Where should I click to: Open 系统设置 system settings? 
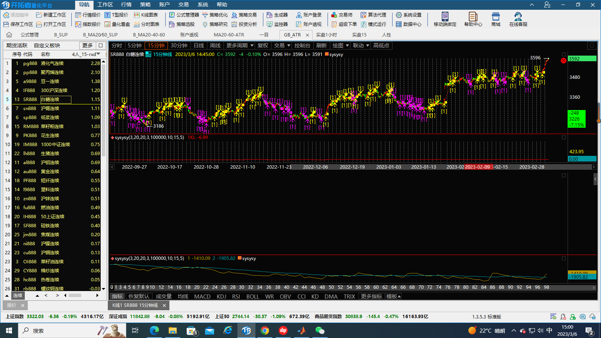point(409,15)
